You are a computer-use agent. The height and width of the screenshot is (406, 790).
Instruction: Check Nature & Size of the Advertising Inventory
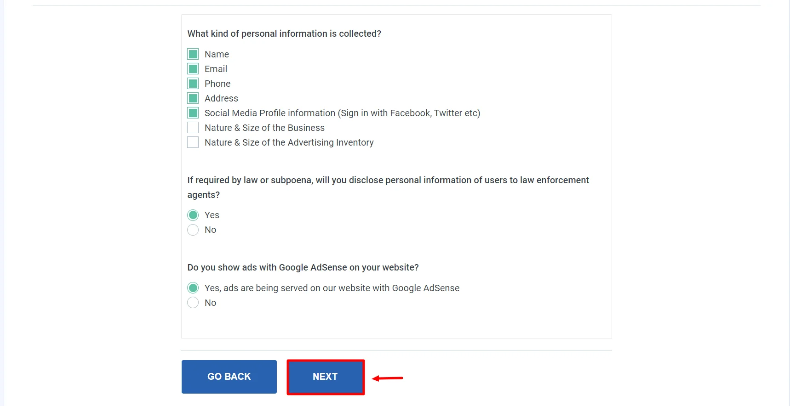193,142
